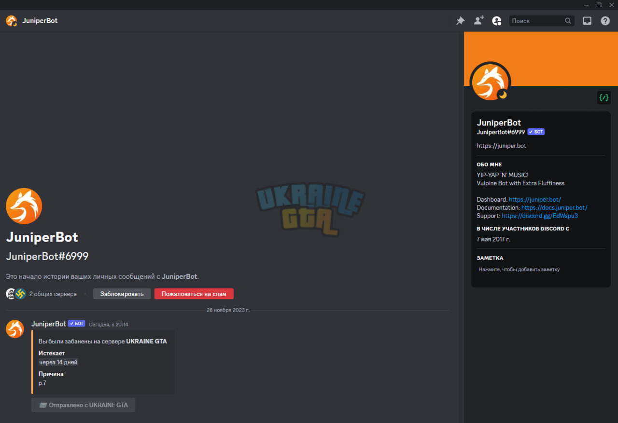Click the large JuniperBot avatar in chat intro

tap(24, 206)
